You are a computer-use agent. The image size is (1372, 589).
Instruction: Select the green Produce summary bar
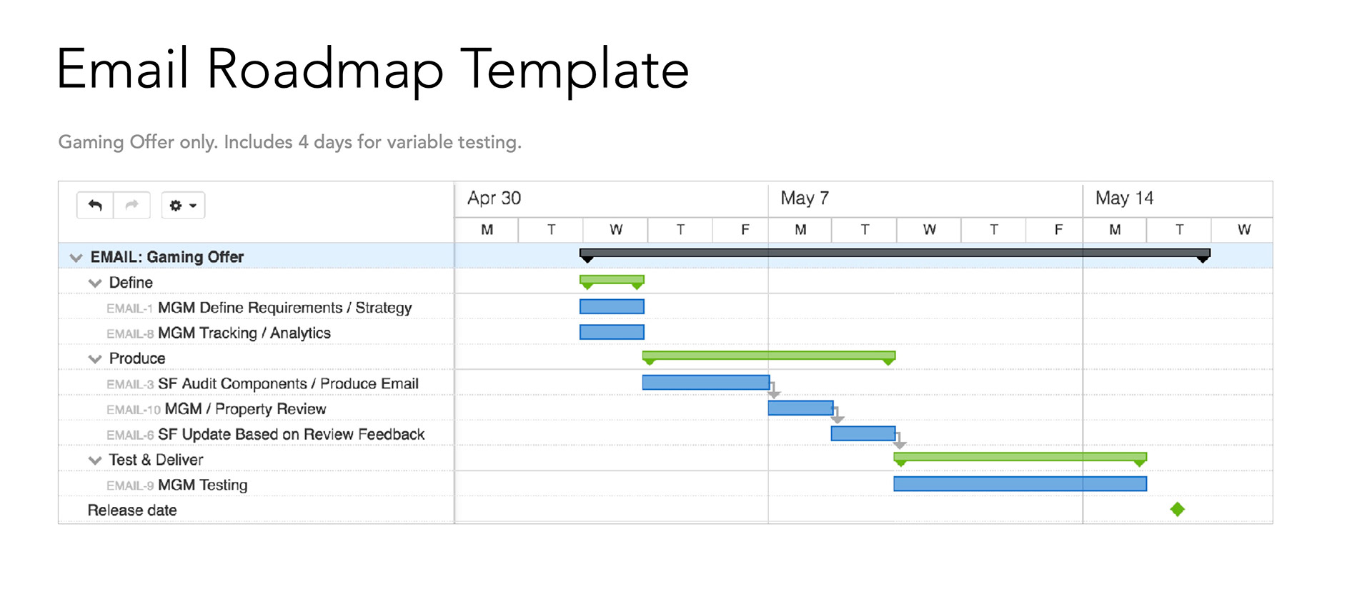pyautogui.click(x=768, y=355)
